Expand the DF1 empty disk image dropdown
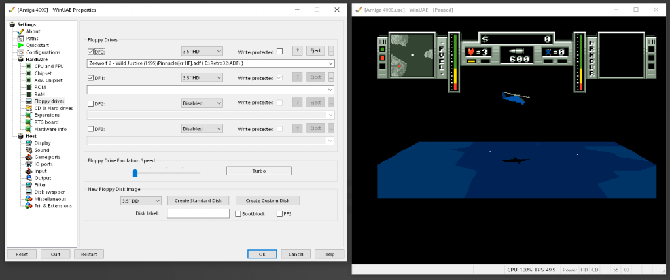The height and width of the screenshot is (280, 670). (x=330, y=90)
